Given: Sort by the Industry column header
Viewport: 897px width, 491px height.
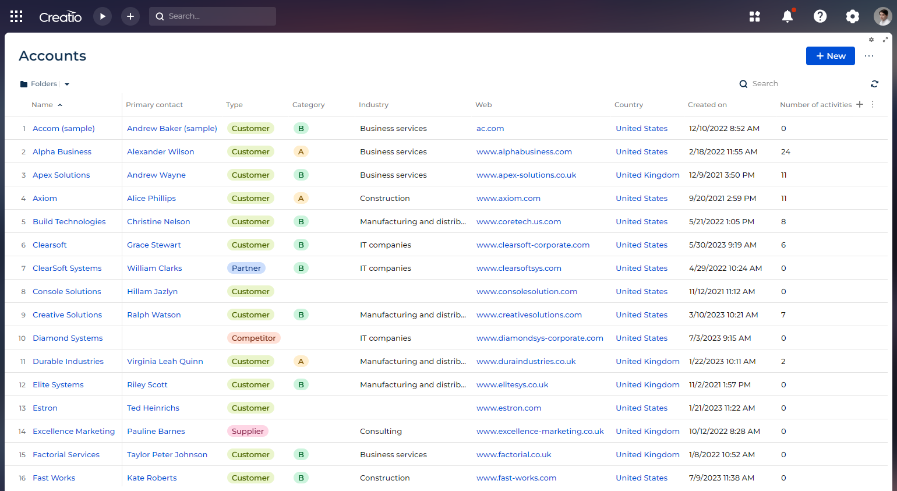Looking at the screenshot, I should tap(373, 105).
